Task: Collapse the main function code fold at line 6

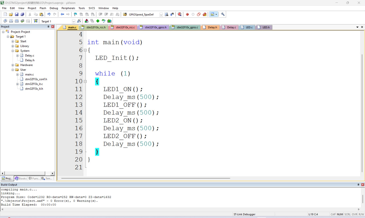Action: coord(85,50)
